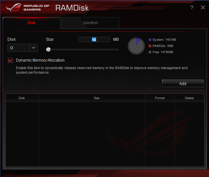
Task: Click the Disk column header
Action: (x=22, y=98)
